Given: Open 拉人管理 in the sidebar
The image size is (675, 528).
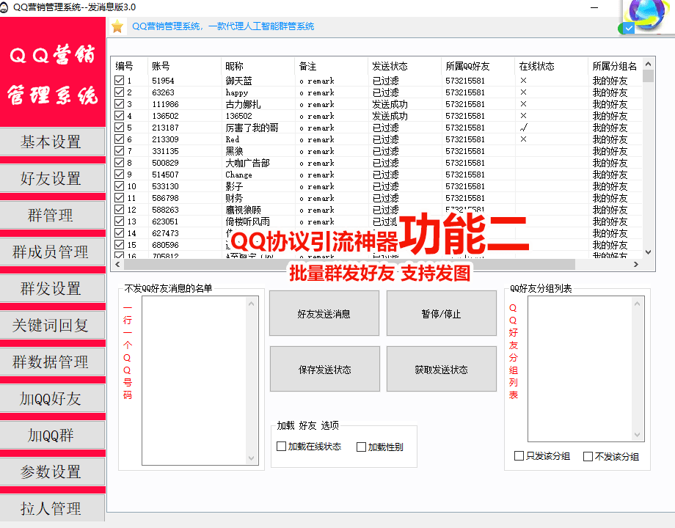Looking at the screenshot, I should point(51,508).
